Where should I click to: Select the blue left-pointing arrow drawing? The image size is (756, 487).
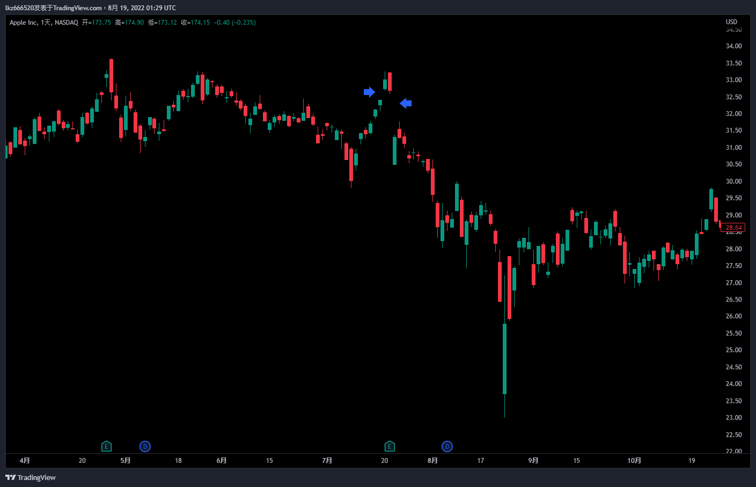tap(406, 103)
